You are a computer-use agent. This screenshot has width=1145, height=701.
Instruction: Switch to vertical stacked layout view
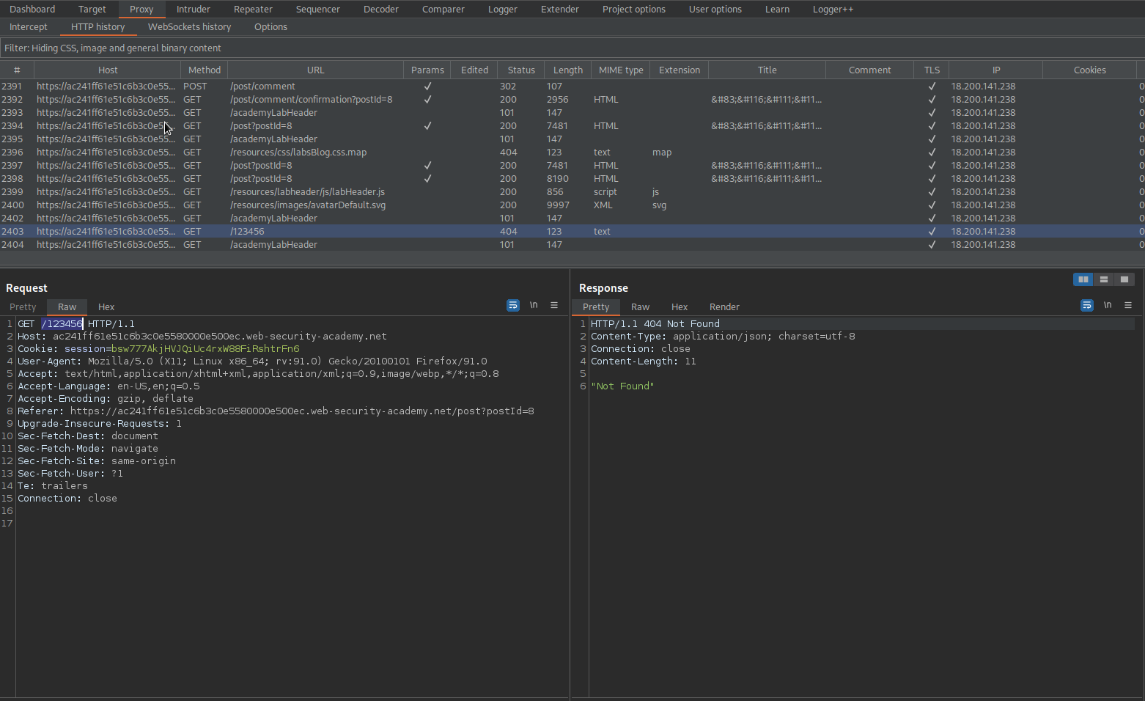click(x=1104, y=279)
